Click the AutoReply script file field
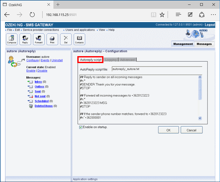The image size is (220, 182). tap(157, 69)
